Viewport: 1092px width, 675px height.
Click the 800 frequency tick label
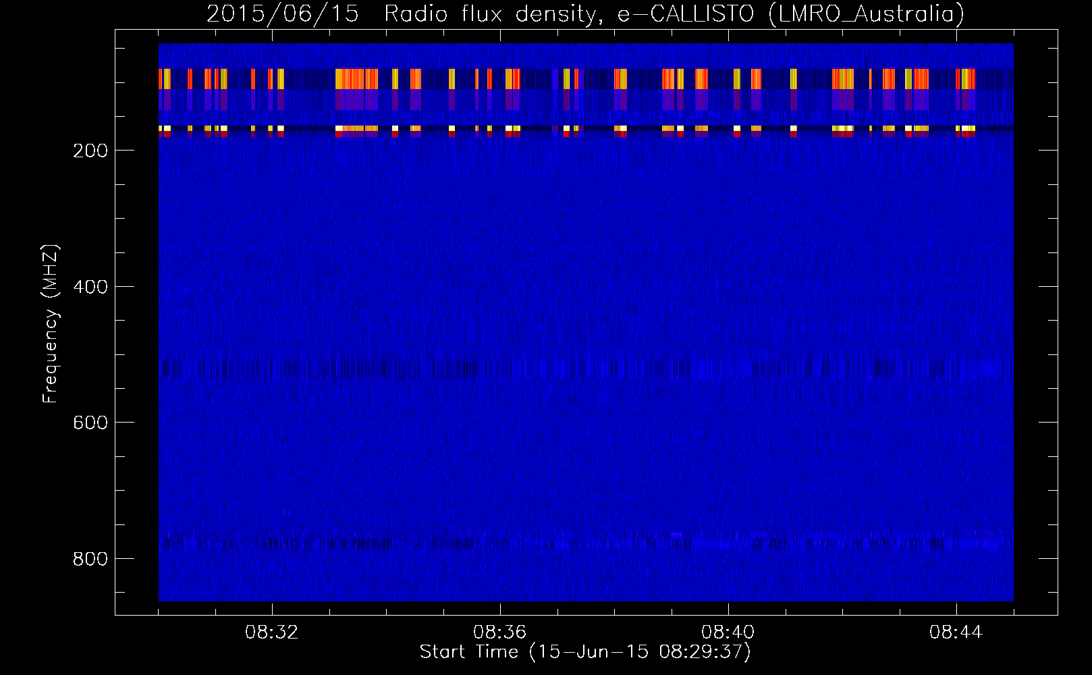[x=90, y=559]
